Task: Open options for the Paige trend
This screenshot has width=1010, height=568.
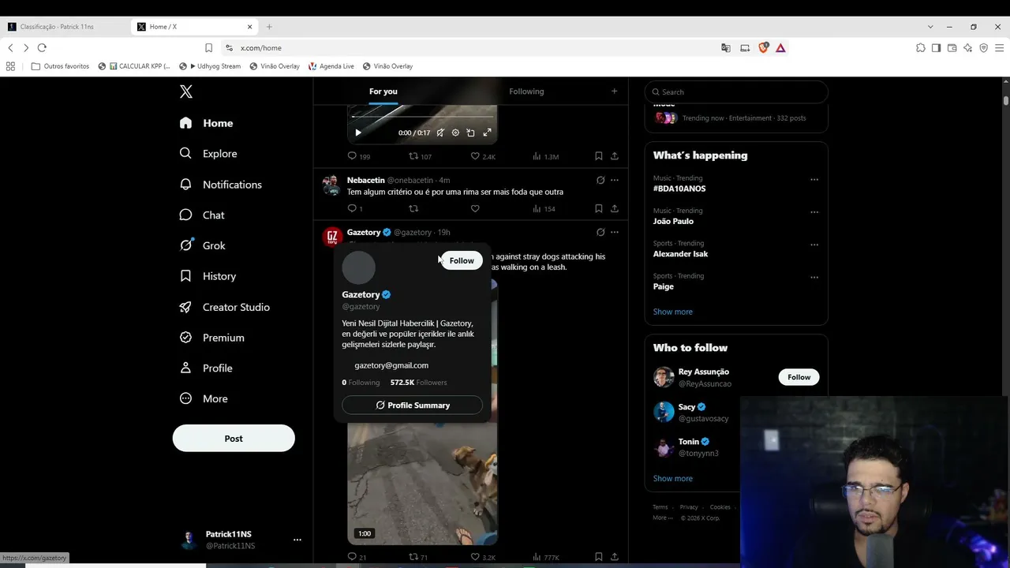Action: click(814, 277)
